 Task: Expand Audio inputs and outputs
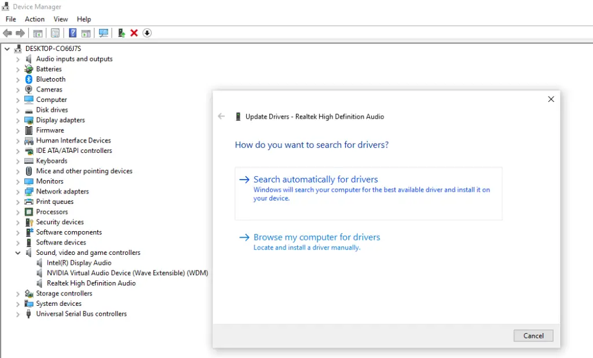(x=18, y=59)
